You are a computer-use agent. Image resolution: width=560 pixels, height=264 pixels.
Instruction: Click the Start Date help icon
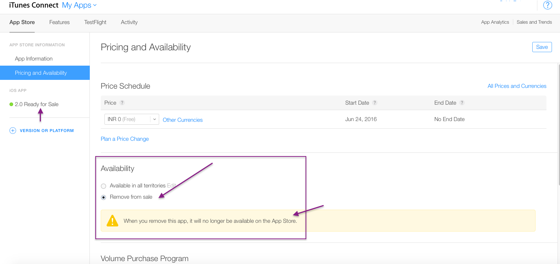(x=375, y=103)
